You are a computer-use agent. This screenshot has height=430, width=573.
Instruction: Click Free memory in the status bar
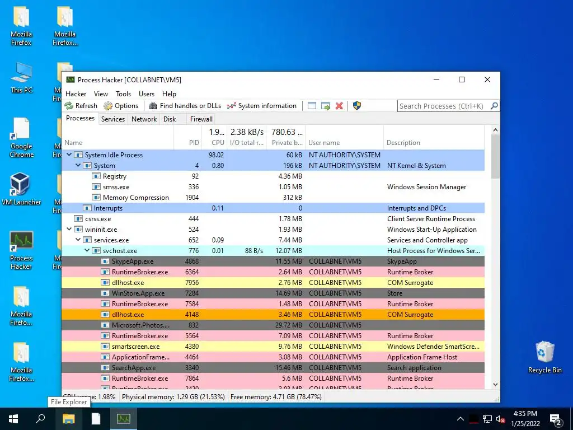[x=276, y=397]
